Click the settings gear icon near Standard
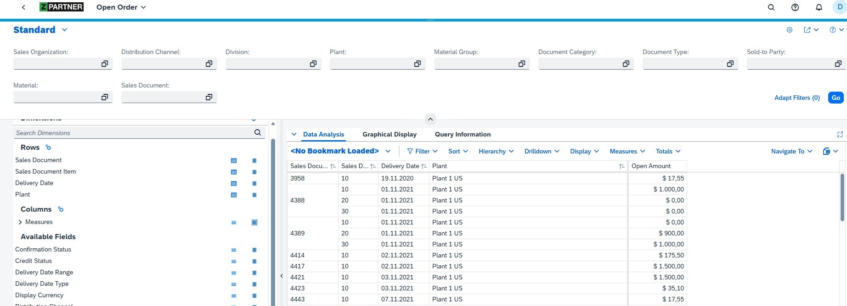This screenshot has height=306, width=847. coord(790,30)
